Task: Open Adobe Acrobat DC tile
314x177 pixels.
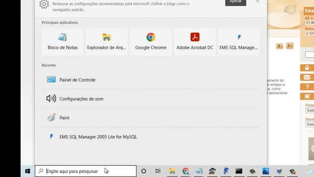Action: click(195, 42)
